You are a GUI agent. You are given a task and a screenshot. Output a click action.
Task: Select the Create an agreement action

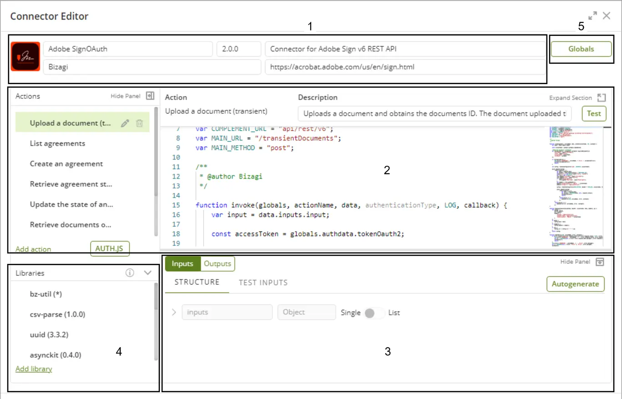pyautogui.click(x=82, y=164)
